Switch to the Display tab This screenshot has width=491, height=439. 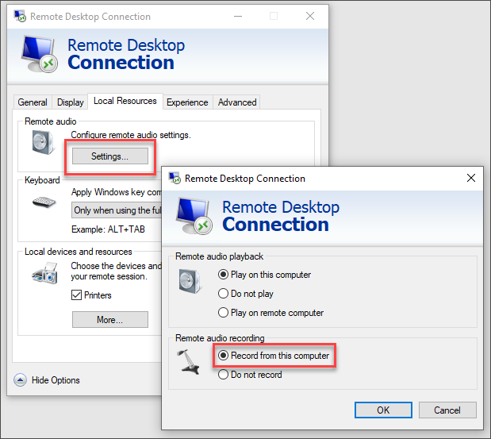[70, 102]
